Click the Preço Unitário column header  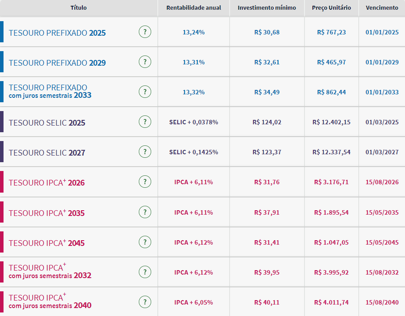pyautogui.click(x=331, y=8)
